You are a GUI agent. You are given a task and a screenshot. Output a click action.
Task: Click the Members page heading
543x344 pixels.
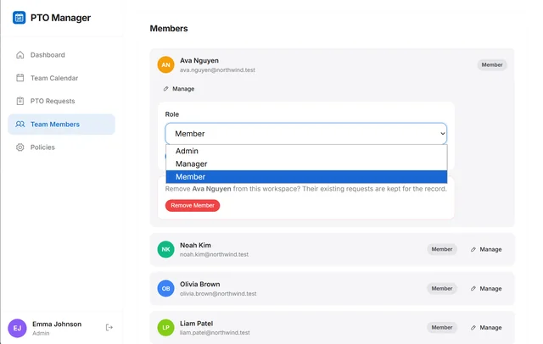click(x=169, y=28)
